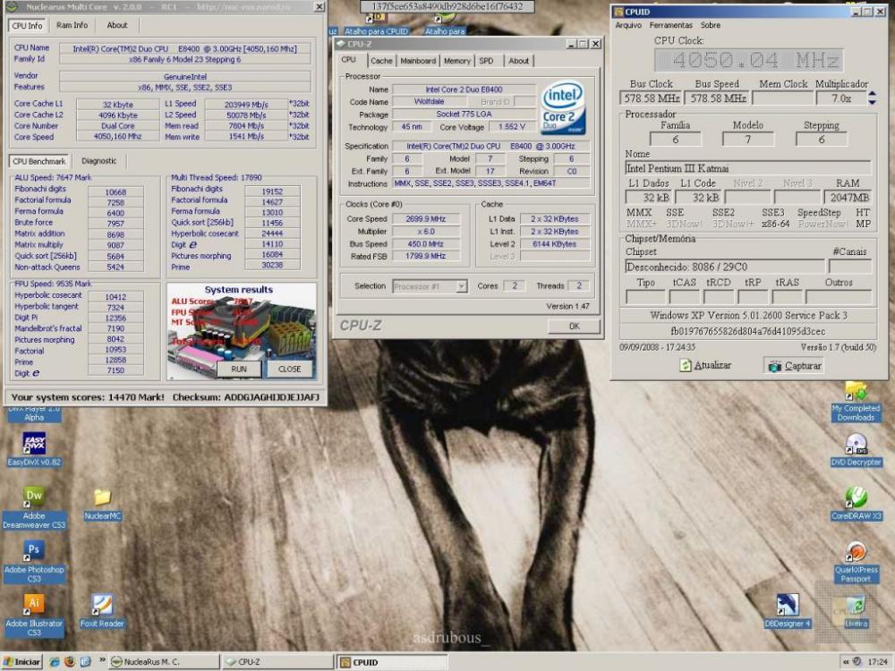The height and width of the screenshot is (671, 895).
Task: Open the EasyDivX v0.82 shortcut
Action: pos(34,443)
